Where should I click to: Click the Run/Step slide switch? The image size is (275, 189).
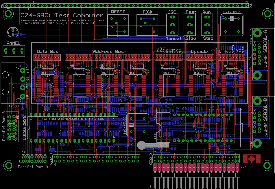(207, 25)
